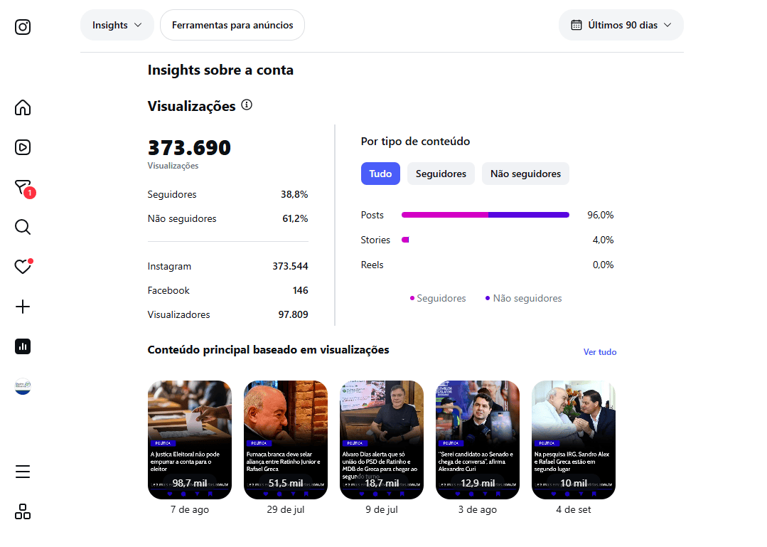Create a new post with plus icon

[x=23, y=307]
